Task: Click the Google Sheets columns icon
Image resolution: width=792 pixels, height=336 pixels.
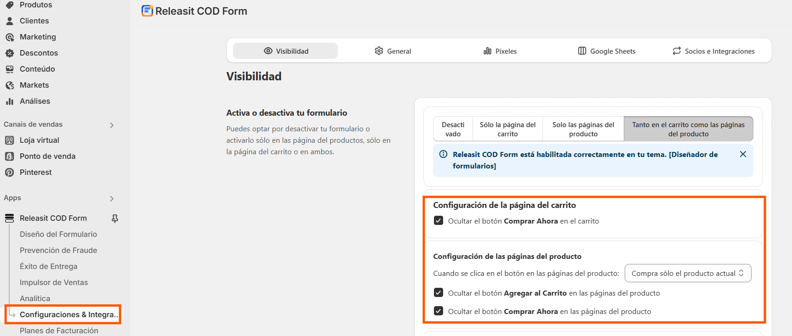Action: 582,51
